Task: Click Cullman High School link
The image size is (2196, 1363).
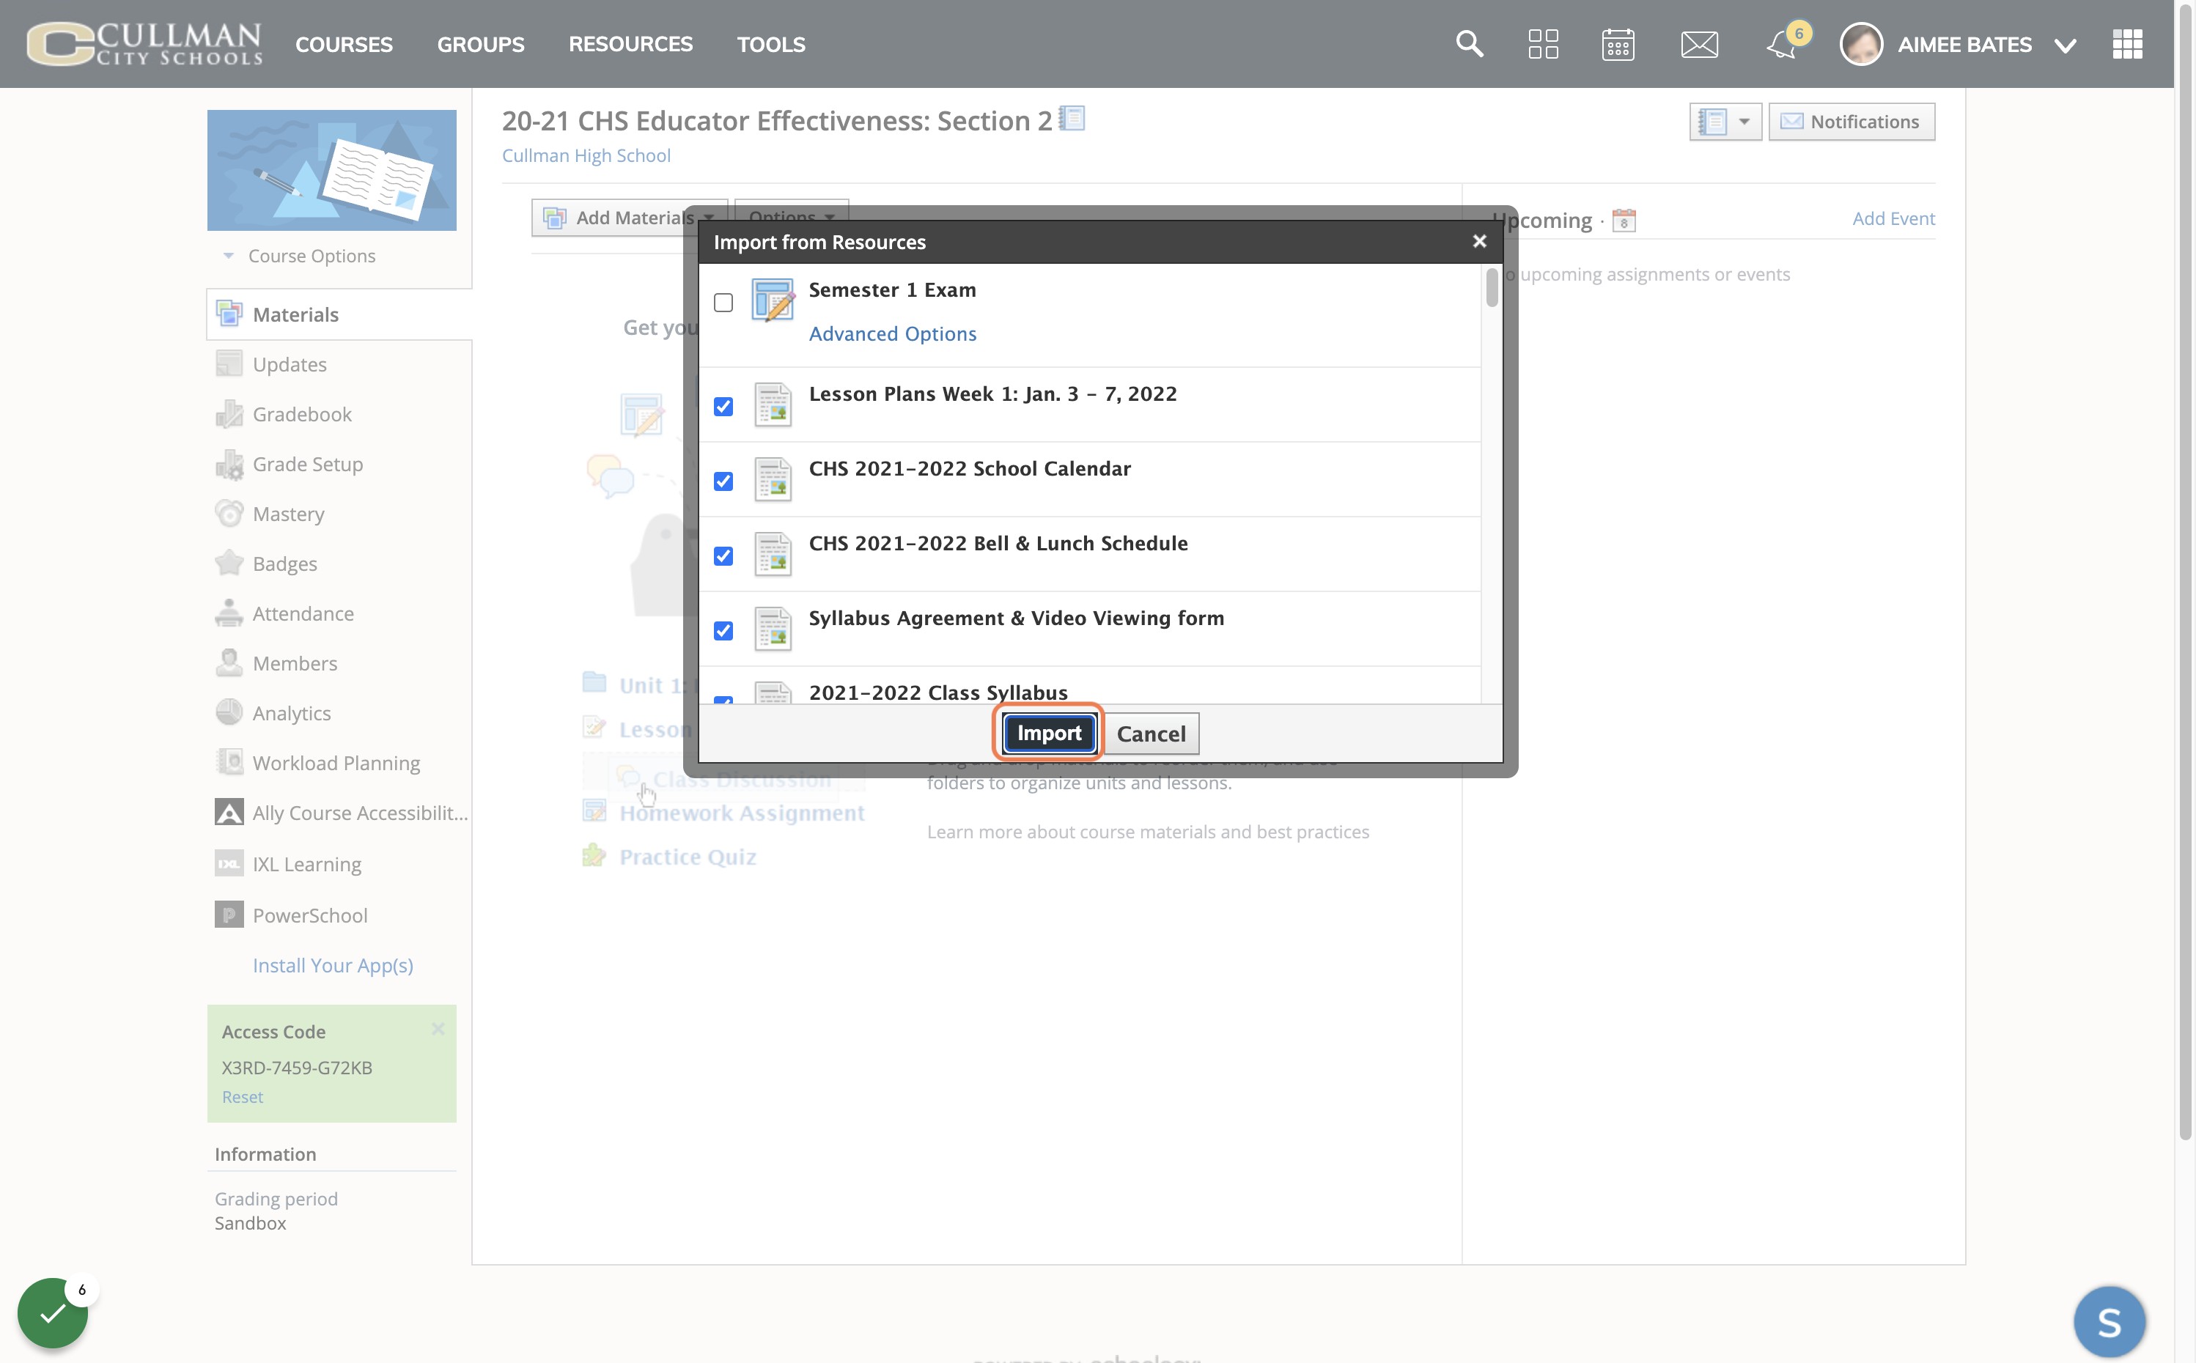Action: [x=586, y=155]
